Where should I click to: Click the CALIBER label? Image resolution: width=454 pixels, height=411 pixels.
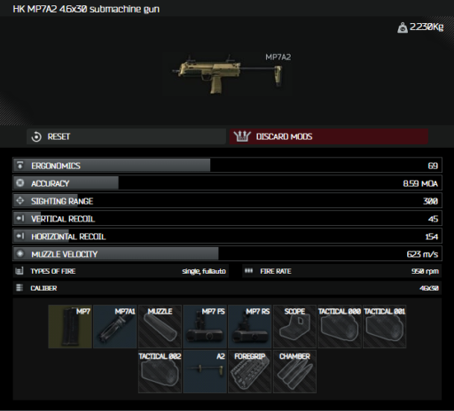pos(43,288)
